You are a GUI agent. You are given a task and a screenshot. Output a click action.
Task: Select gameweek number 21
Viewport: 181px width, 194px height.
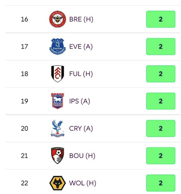click(x=25, y=156)
